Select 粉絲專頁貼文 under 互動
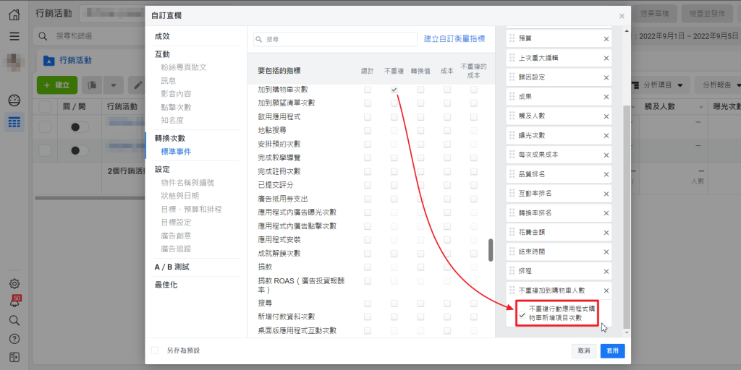The width and height of the screenshot is (741, 370). click(x=184, y=67)
